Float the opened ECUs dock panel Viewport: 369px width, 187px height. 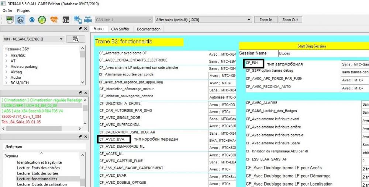pos(80,93)
